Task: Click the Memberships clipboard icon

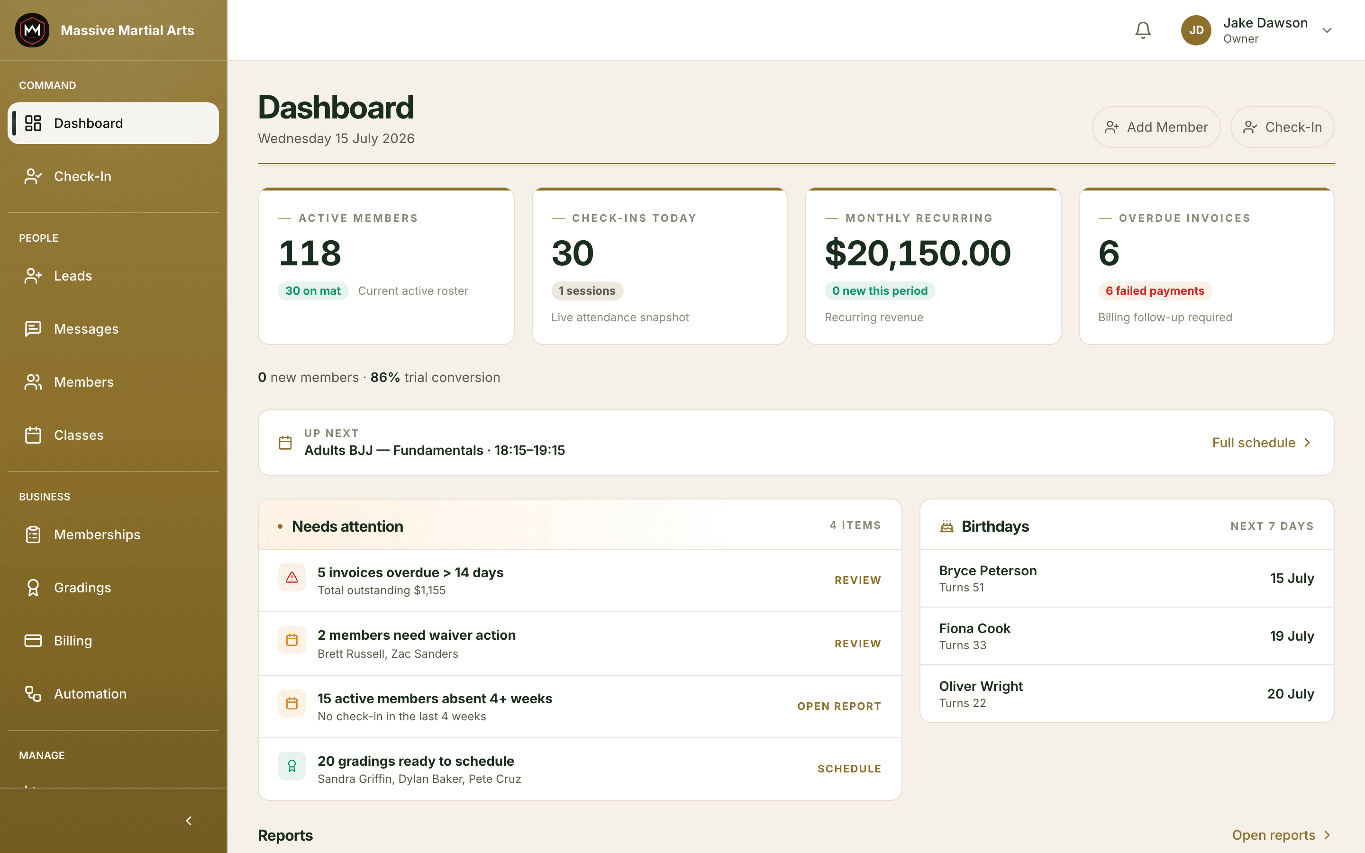Action: 33,534
